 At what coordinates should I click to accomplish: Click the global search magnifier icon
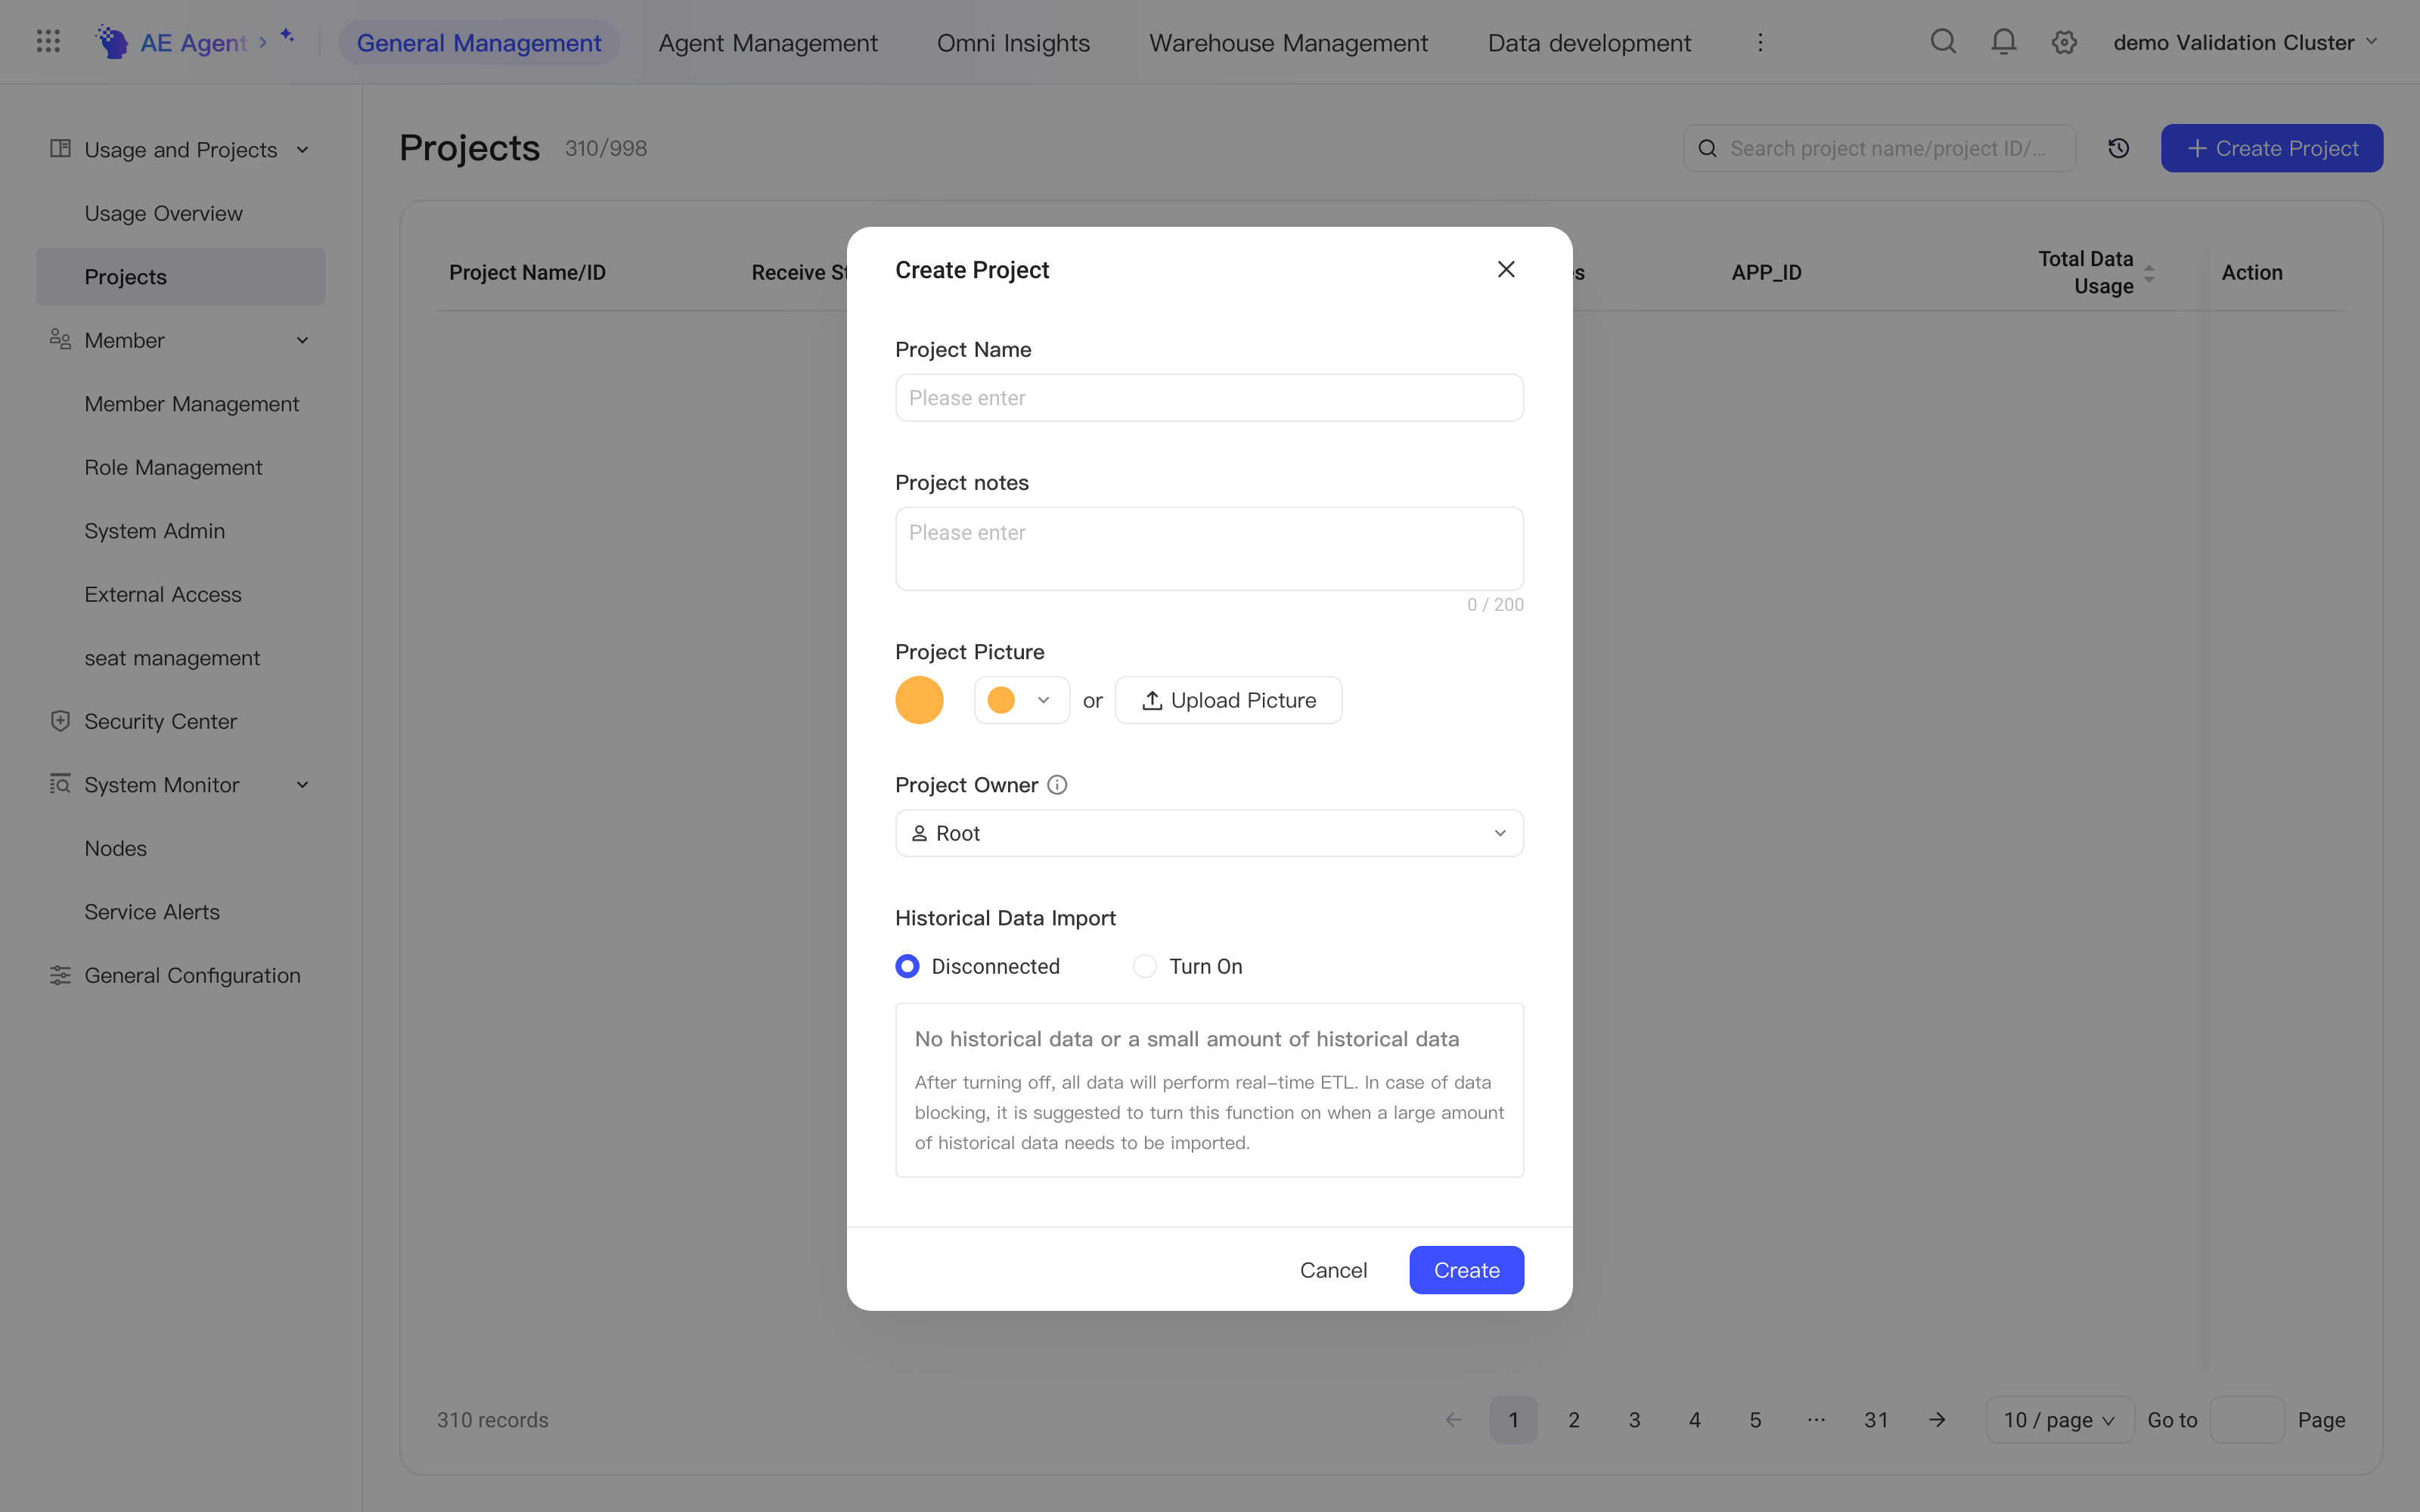click(1943, 41)
